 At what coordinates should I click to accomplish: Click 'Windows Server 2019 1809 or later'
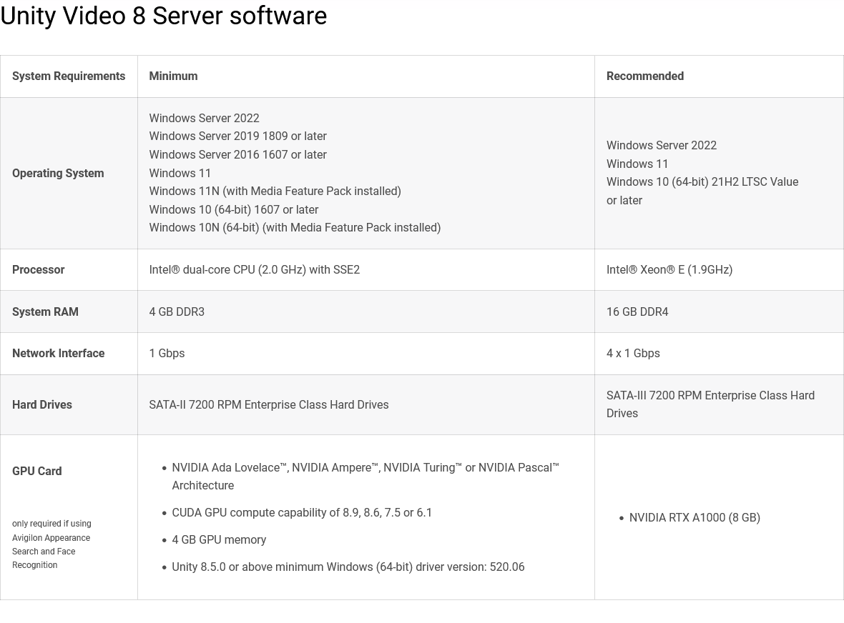pos(238,136)
